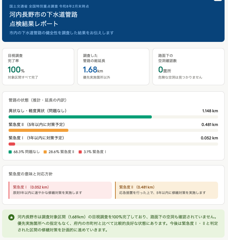Click the 国土交通省 全国特別重点調査 header caption
228x240 pixels.
tap(49, 6)
